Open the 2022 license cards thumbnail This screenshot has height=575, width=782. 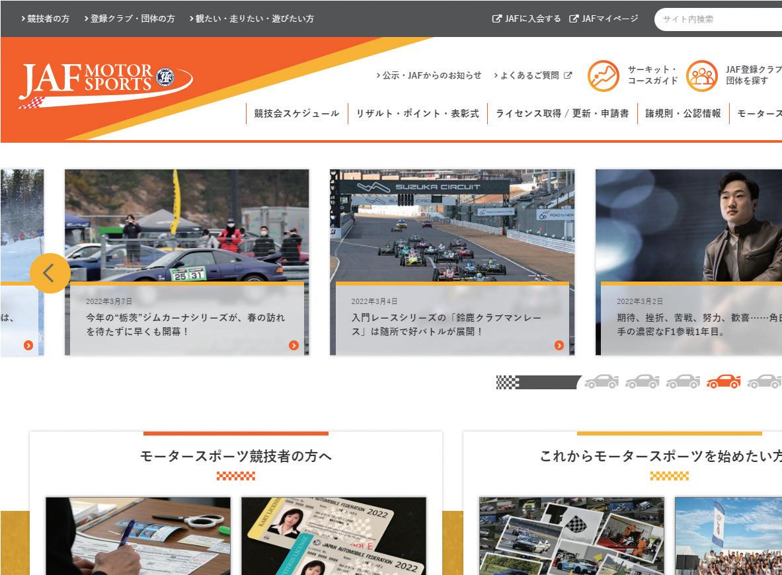[334, 536]
